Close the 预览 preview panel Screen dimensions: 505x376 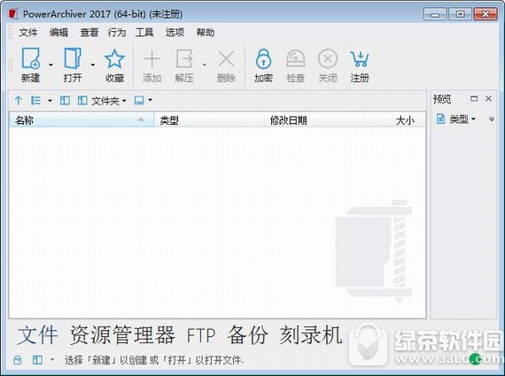pos(488,98)
